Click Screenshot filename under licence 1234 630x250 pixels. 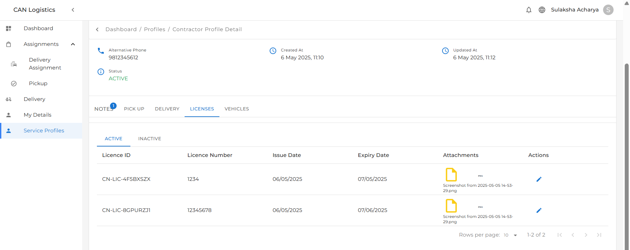tap(478, 188)
